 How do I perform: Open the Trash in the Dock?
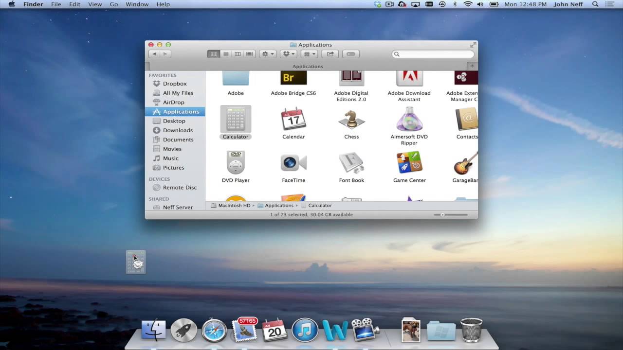[471, 330]
